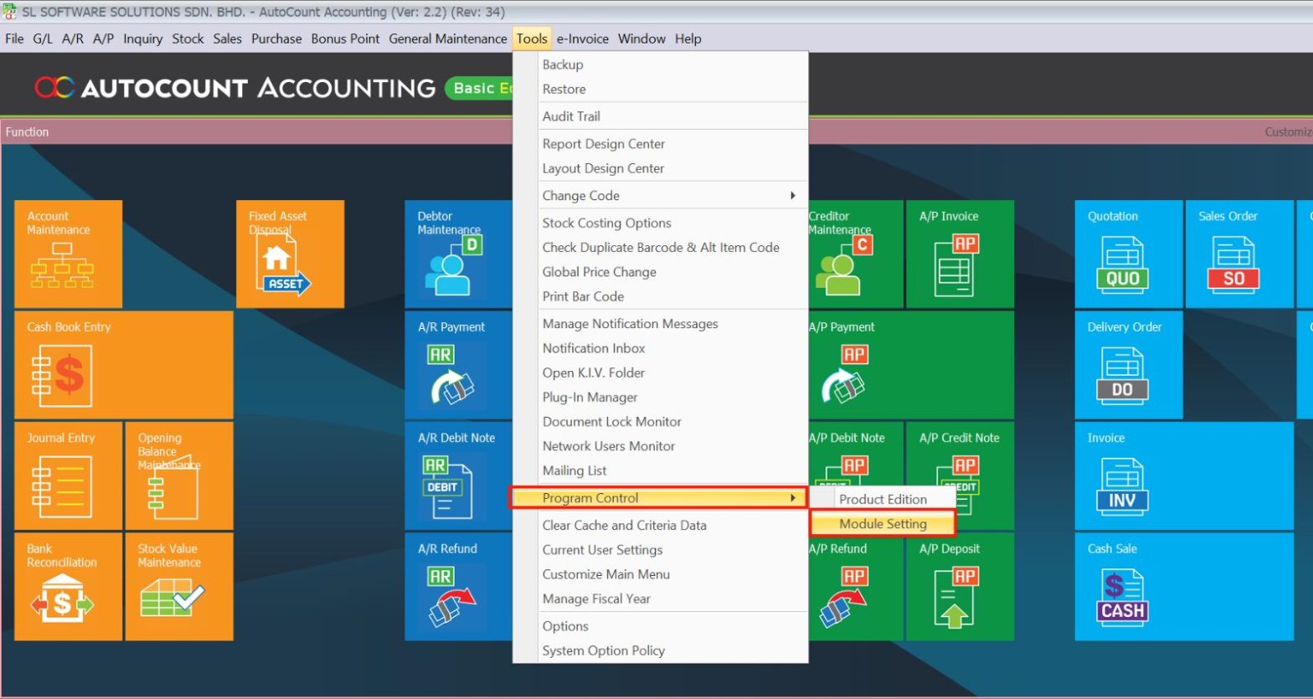1313x699 pixels.
Task: Open the Inquiry menu
Action: pos(143,39)
